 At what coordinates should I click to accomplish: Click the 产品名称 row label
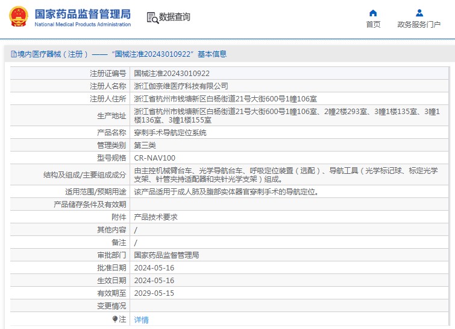[x=111, y=133]
